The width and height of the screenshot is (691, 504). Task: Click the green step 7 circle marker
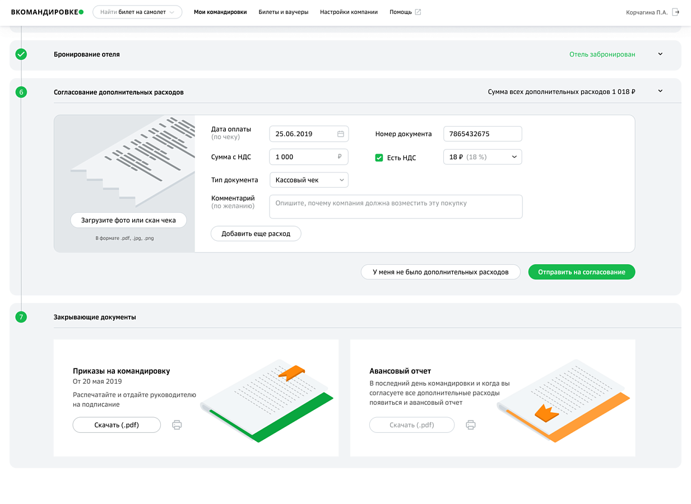pyautogui.click(x=21, y=317)
